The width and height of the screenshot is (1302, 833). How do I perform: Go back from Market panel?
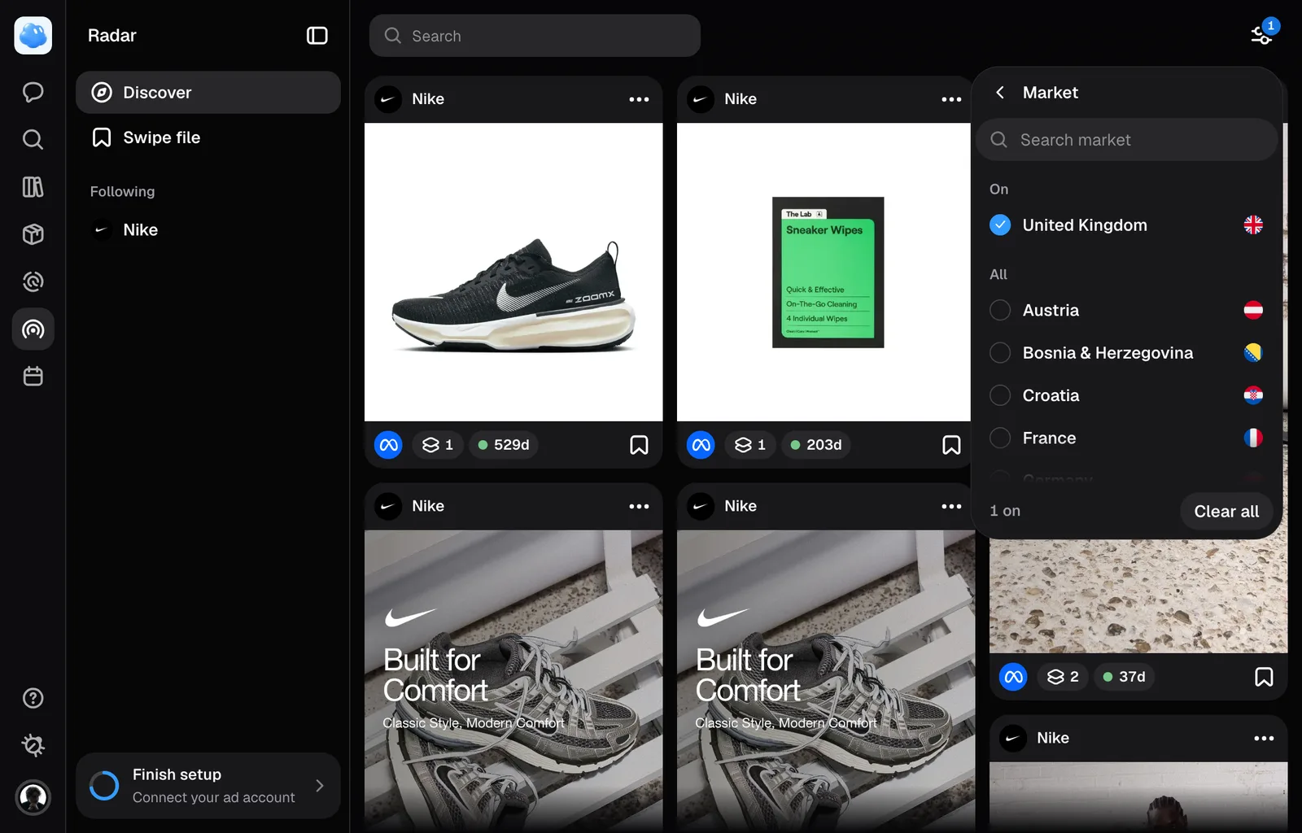pyautogui.click(x=1000, y=93)
